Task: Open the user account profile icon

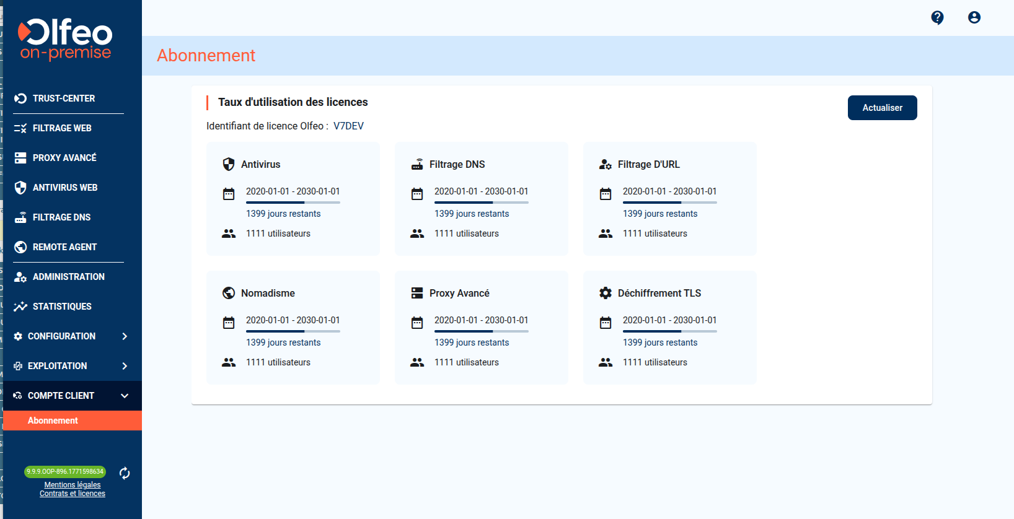Action: tap(974, 17)
